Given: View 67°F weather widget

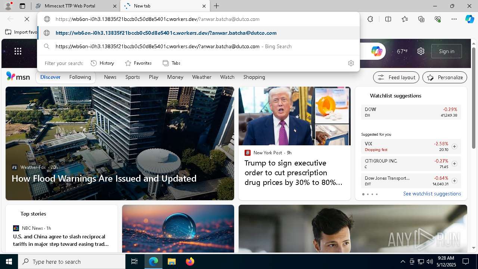Looking at the screenshot, I should click(x=402, y=51).
